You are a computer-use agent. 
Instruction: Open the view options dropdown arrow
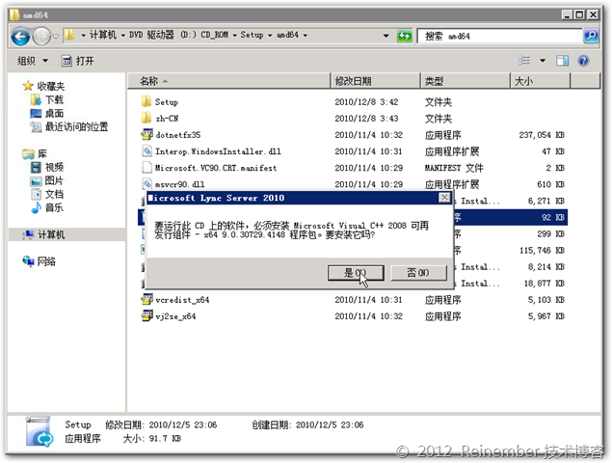point(543,61)
